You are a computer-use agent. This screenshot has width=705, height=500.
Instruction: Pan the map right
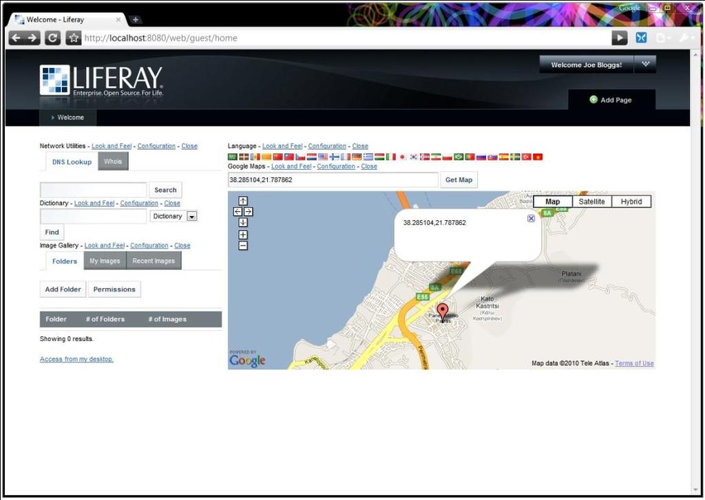[x=248, y=212]
